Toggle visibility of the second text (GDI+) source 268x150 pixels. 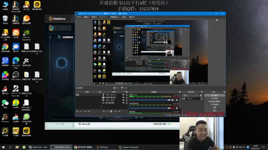click(x=123, y=100)
